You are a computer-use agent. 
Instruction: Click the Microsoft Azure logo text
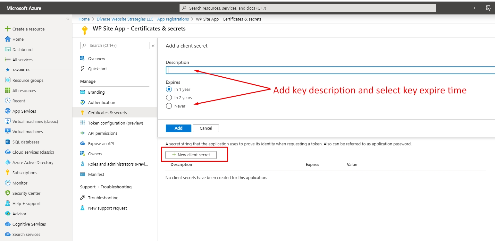(24, 8)
